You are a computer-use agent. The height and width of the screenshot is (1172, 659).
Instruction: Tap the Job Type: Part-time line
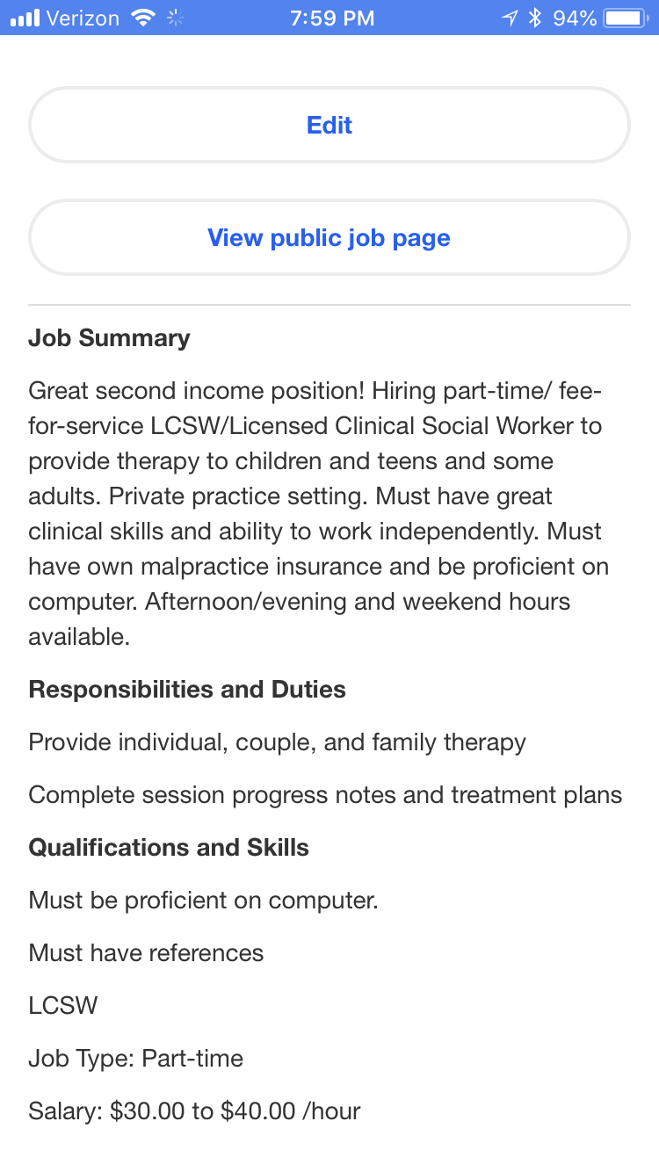tap(135, 1059)
